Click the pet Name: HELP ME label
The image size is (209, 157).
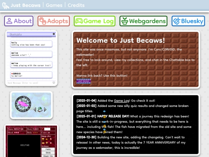(15, 129)
